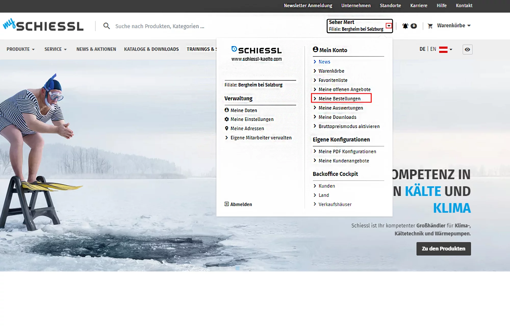Screen dimensions: 510x327
Task: Activate Bruttopreismodus aktivieren option
Action: [x=349, y=126]
